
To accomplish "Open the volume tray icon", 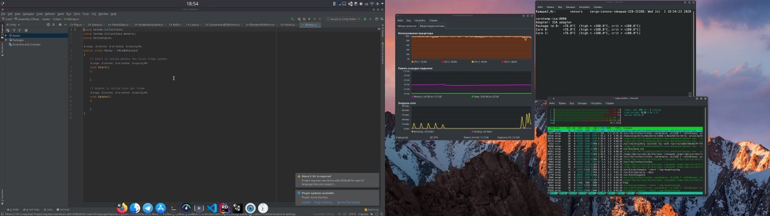I will tap(361, 4).
